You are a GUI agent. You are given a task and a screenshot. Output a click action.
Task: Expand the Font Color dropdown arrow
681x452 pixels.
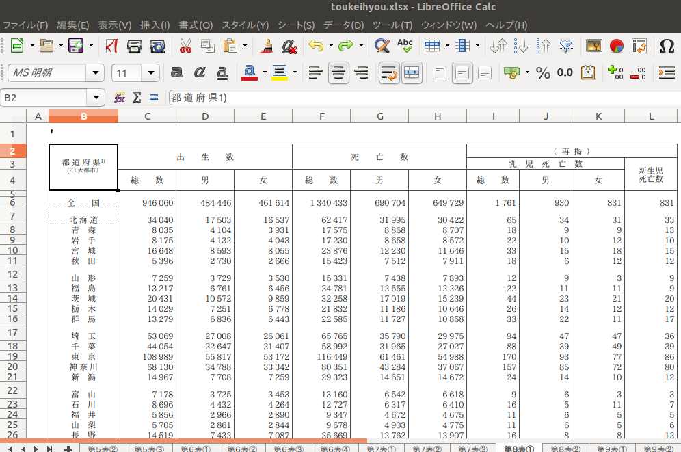pos(265,72)
